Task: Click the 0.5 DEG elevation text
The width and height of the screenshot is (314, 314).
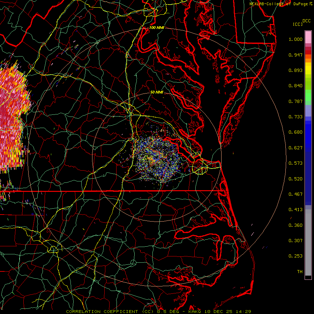Action: (x=168, y=312)
